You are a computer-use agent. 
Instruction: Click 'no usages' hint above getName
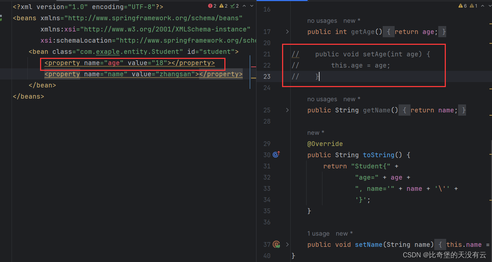322,99
